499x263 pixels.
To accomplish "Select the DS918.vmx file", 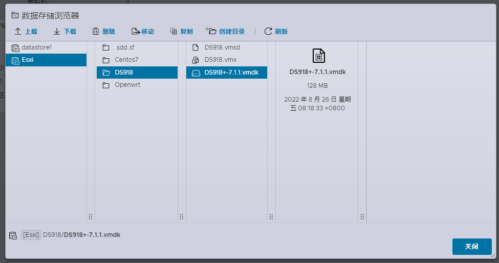I will [220, 60].
